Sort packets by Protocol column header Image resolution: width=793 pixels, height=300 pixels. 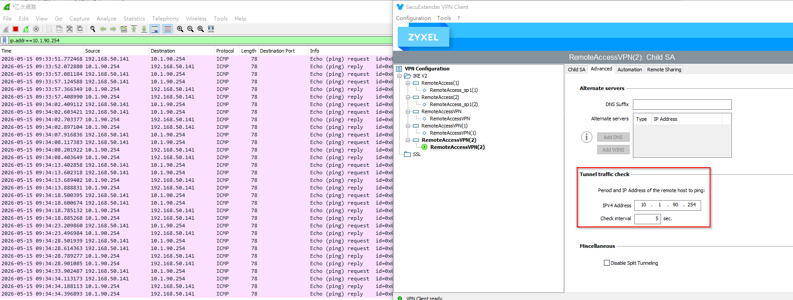[227, 51]
